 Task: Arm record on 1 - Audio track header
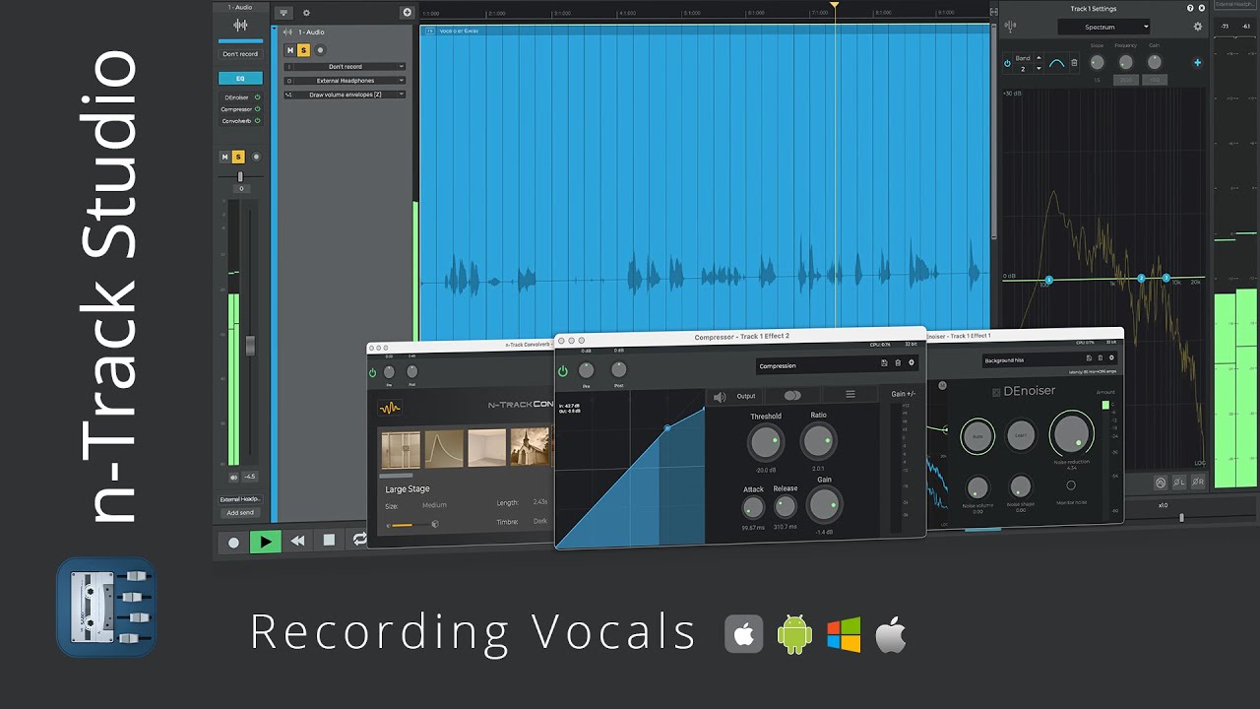point(320,50)
